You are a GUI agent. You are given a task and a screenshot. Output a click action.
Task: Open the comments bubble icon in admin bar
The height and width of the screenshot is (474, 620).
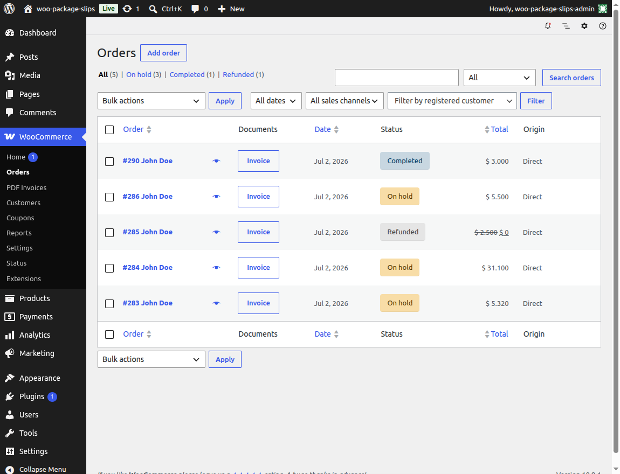pyautogui.click(x=195, y=9)
